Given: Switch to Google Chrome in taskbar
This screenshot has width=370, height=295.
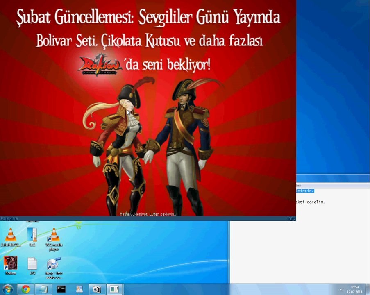Looking at the screenshot, I should click(26, 289).
